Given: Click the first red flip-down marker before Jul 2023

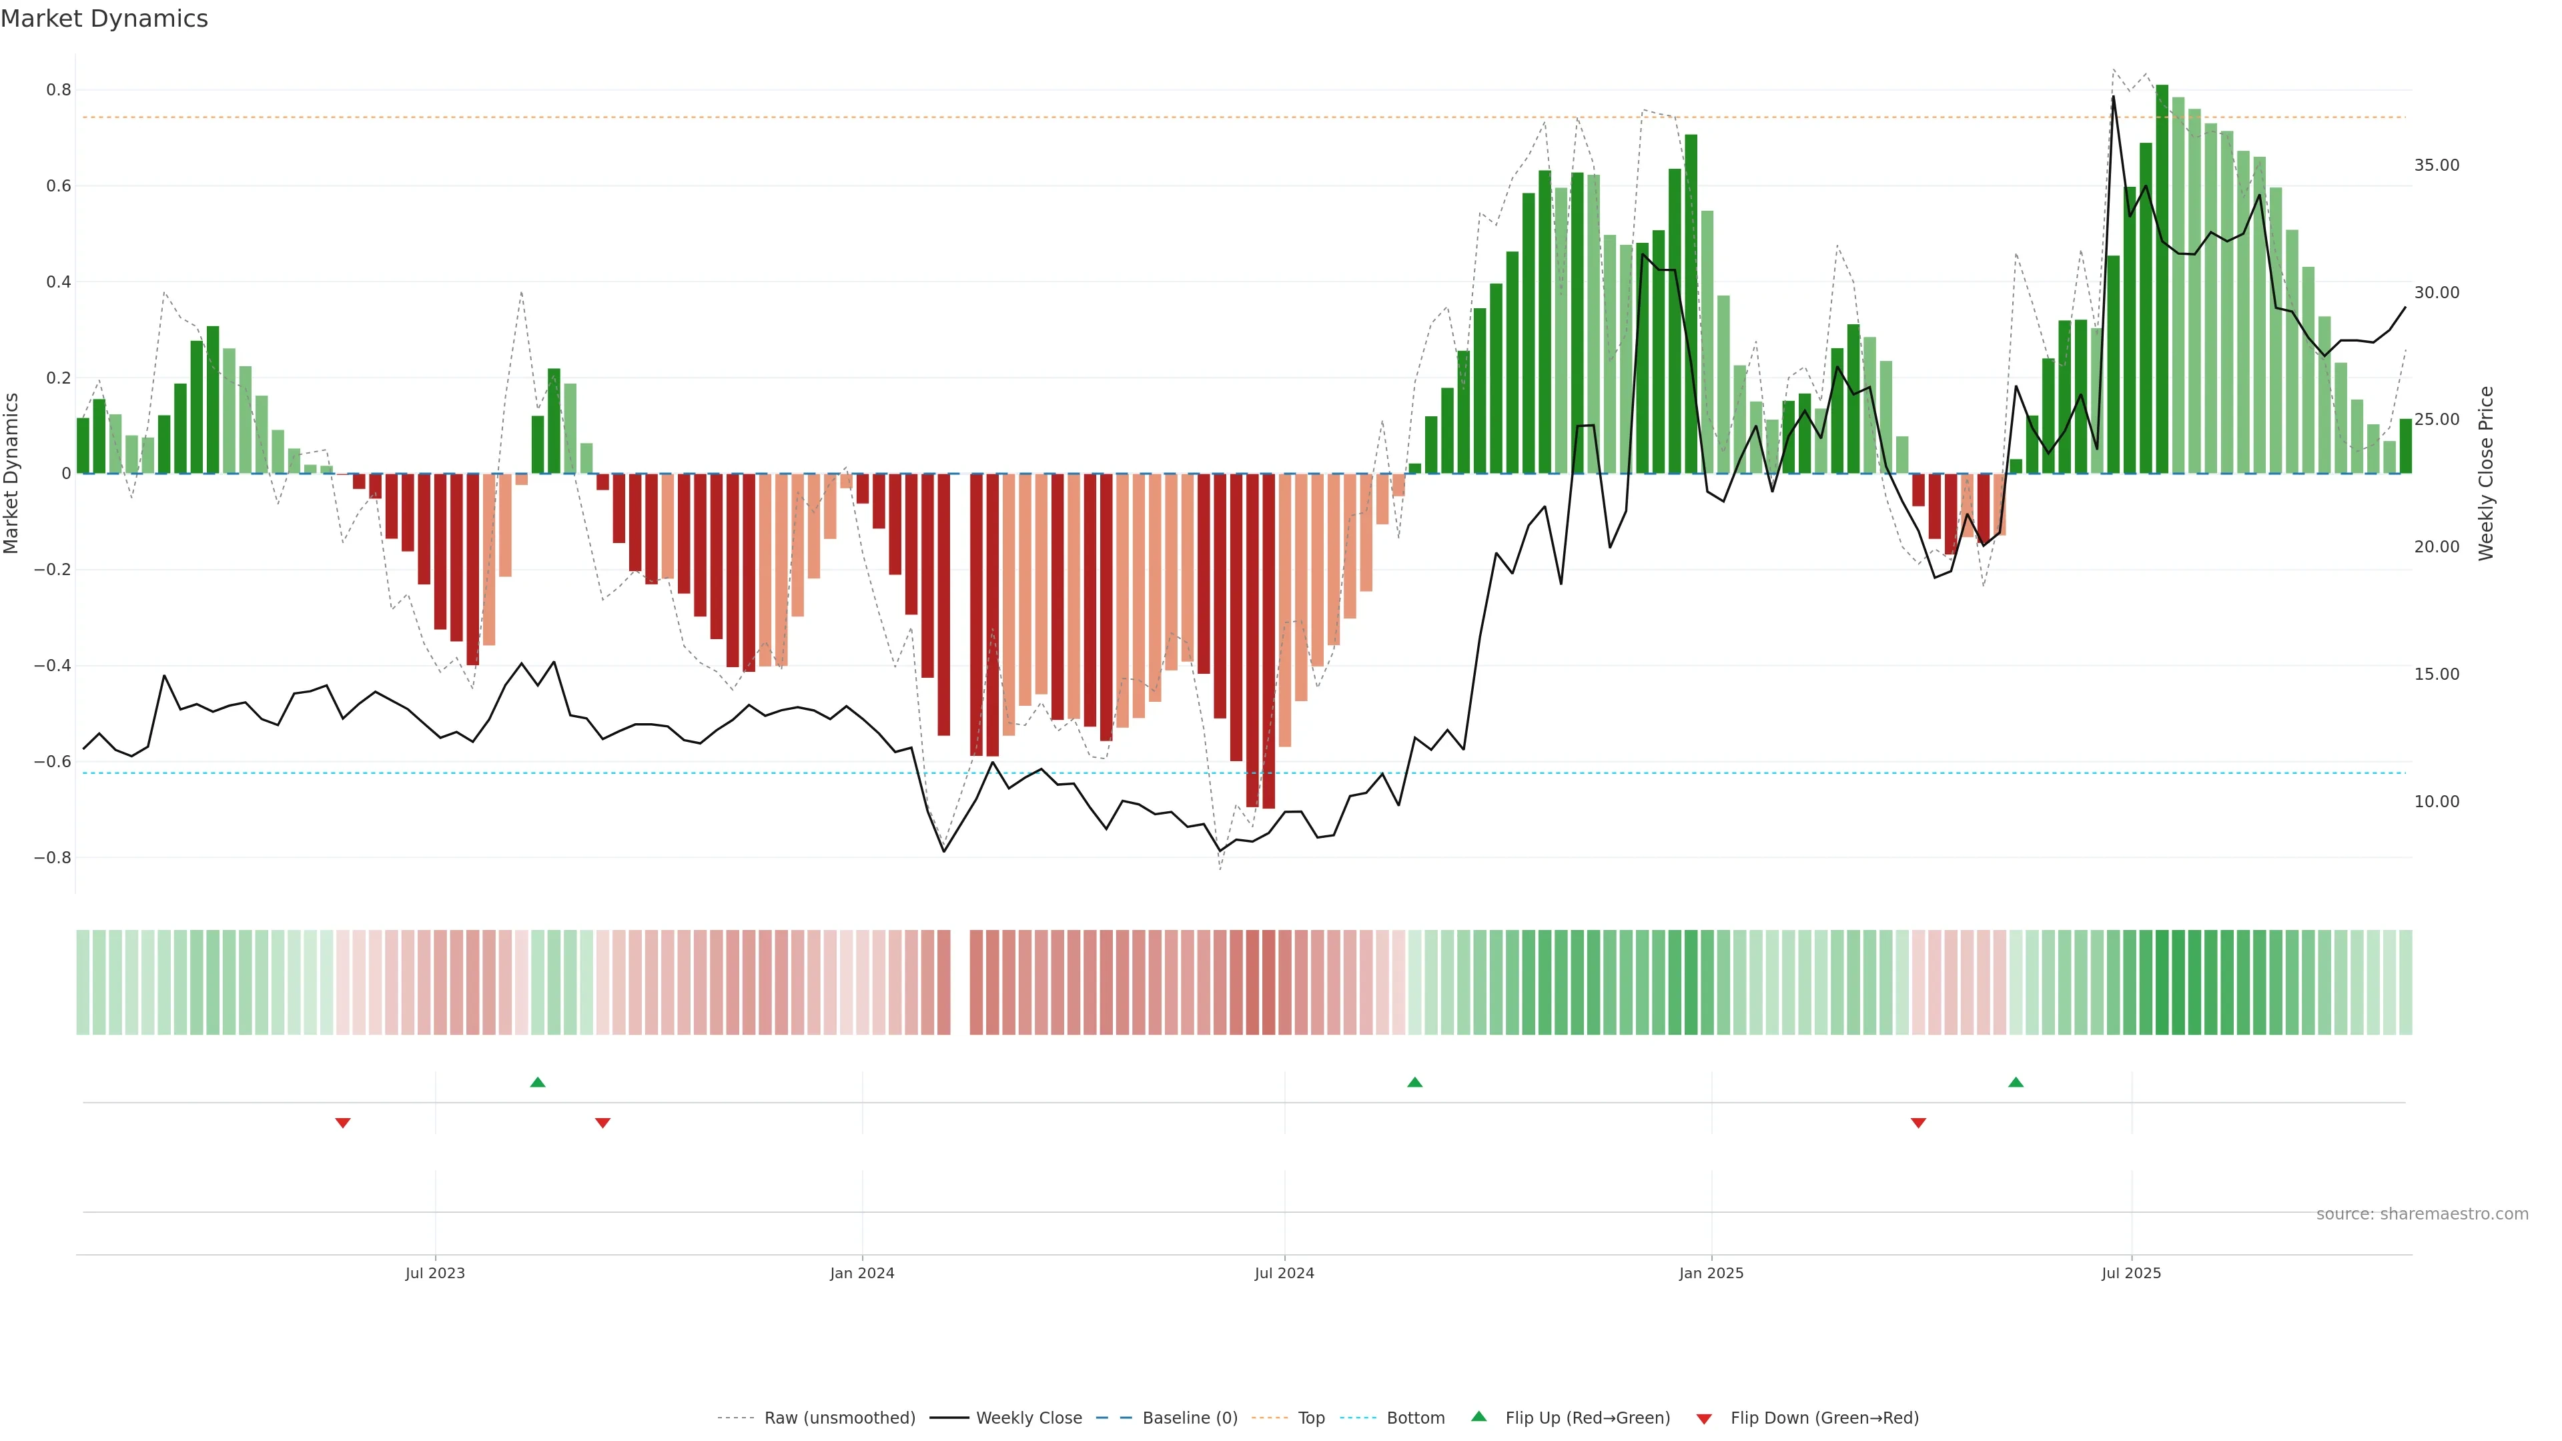Looking at the screenshot, I should [x=343, y=1123].
